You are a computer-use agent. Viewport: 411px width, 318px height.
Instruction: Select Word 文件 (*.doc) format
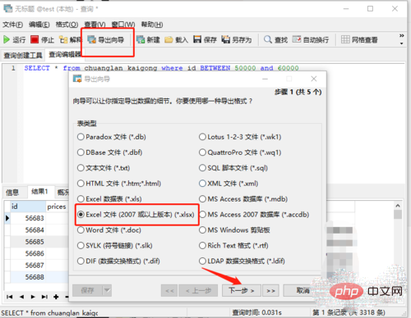[x=109, y=230]
